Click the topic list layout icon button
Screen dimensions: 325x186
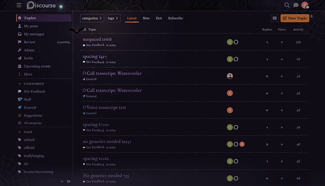pos(275,18)
